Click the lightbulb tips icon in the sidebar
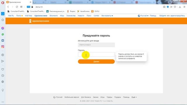 (3, 90)
